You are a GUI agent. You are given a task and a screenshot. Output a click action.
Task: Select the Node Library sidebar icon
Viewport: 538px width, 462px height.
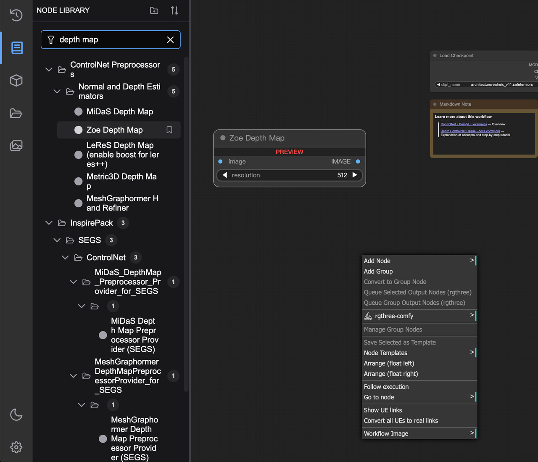(16, 48)
